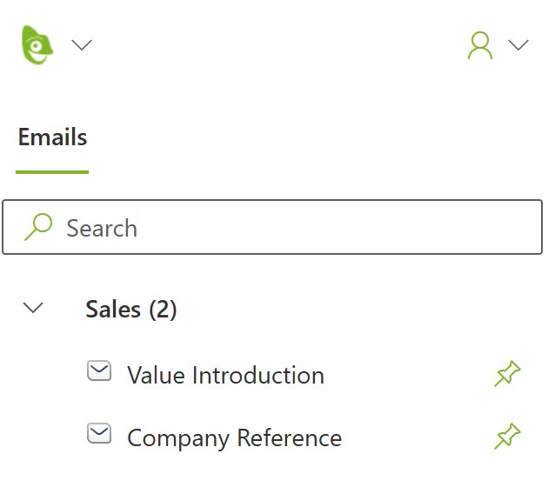Screen dimensions: 548x494
Task: Open the dropdown arrow beside chameleon logo
Action: 82,45
